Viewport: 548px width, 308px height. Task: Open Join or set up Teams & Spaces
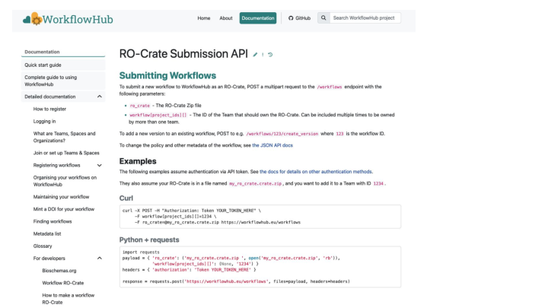tap(66, 153)
